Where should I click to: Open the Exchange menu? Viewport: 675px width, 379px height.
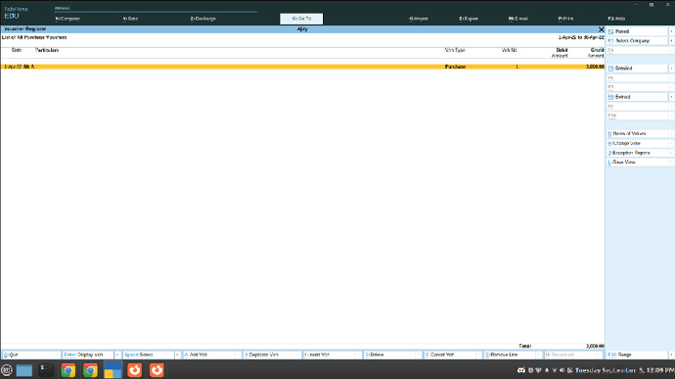(x=202, y=19)
